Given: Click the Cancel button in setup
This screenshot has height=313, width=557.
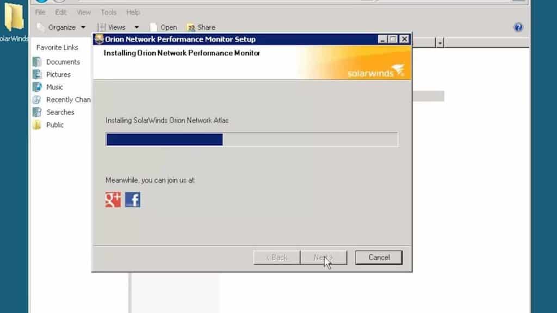Looking at the screenshot, I should coord(379,258).
